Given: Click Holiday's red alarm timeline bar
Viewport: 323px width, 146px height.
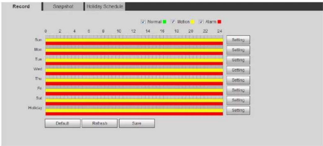Looking at the screenshot, I should (x=134, y=114).
